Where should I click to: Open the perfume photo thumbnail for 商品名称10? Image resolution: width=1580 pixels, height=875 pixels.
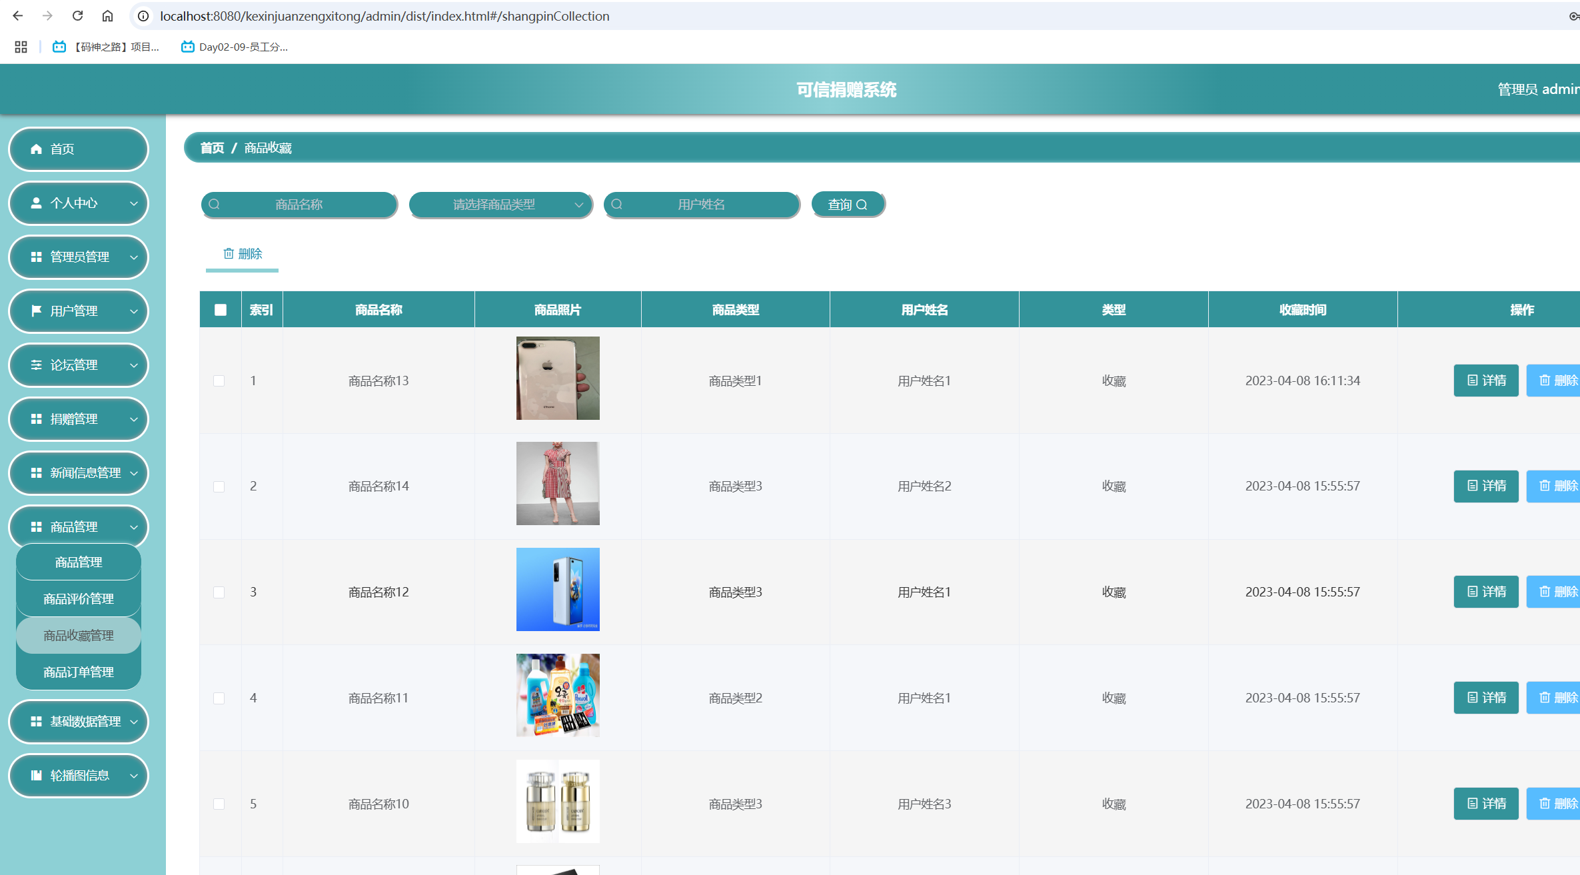pyautogui.click(x=558, y=802)
